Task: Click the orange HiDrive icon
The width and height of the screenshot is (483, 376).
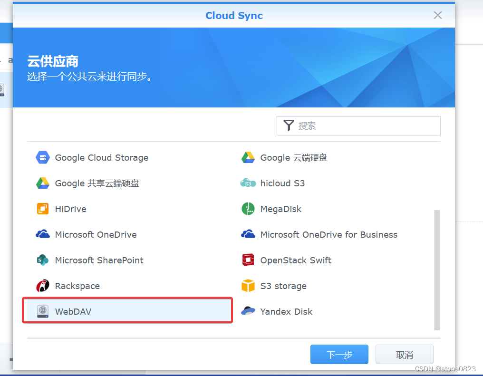Action: click(x=43, y=209)
